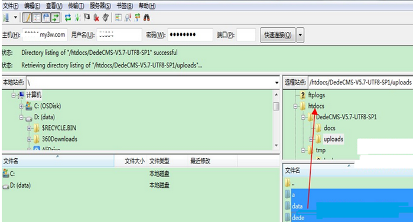Enable directory comparison icon
Viewport: 413px width, 222px height.
pos(118,18)
